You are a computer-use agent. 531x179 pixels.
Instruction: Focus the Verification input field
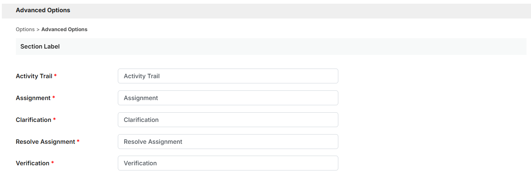(228, 163)
